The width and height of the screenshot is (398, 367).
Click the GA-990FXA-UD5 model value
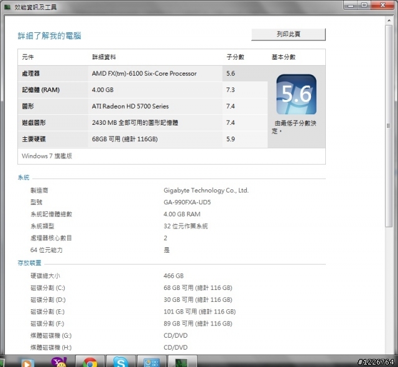(187, 202)
